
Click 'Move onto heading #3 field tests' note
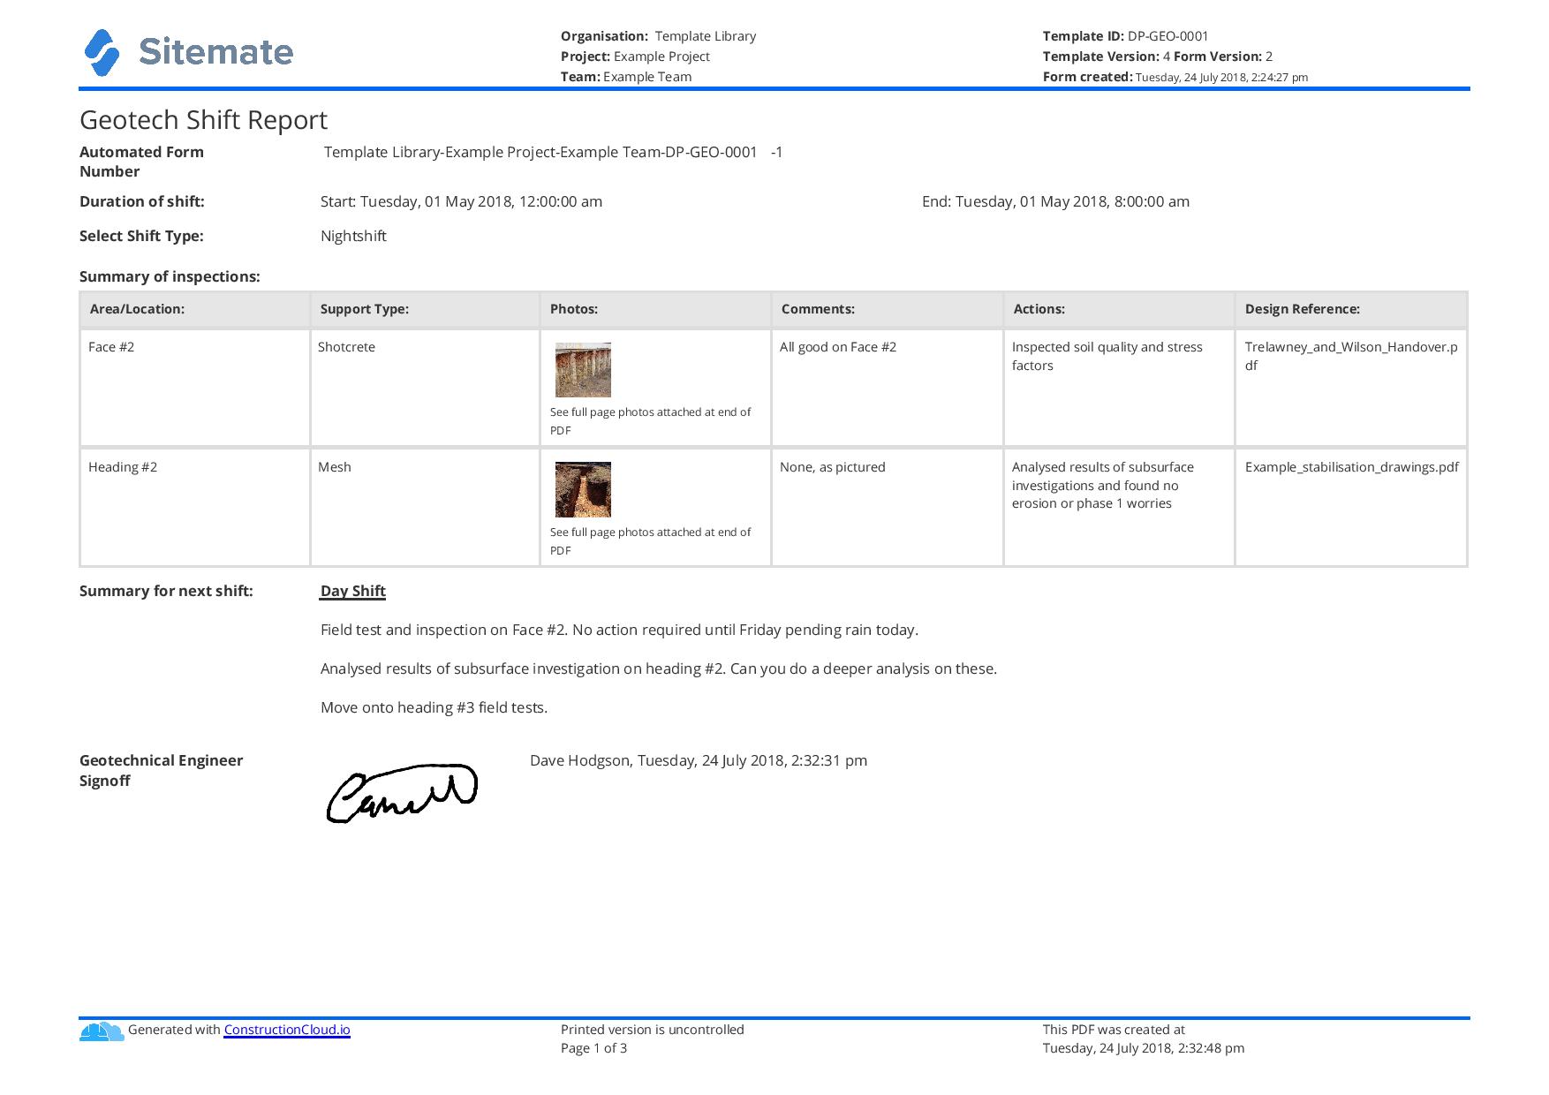tap(434, 707)
